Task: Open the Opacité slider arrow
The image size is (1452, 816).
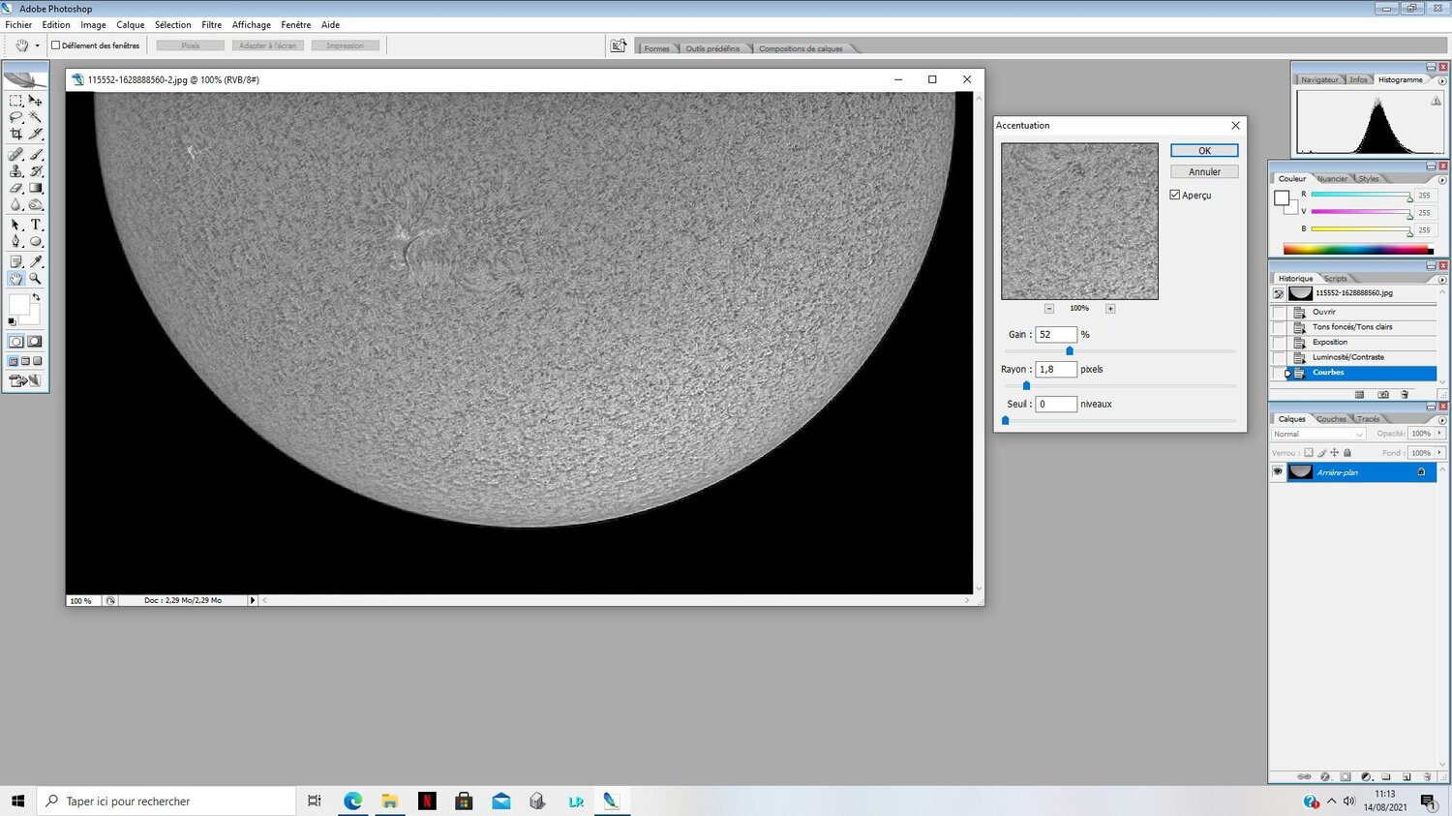Action: pos(1439,433)
